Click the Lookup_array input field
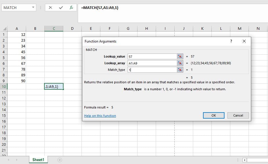Image resolution: width=268 pixels, height=164 pixels. coord(152,63)
